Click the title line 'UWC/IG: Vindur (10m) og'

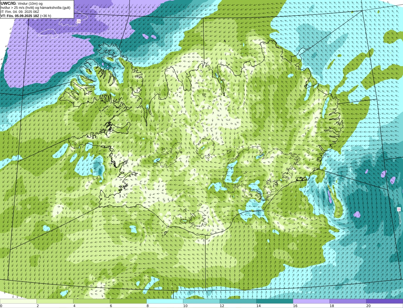21,3
